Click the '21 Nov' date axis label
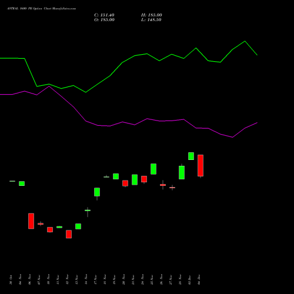Image resolution: width=294 pixels, height=294 pixels. point(133,279)
